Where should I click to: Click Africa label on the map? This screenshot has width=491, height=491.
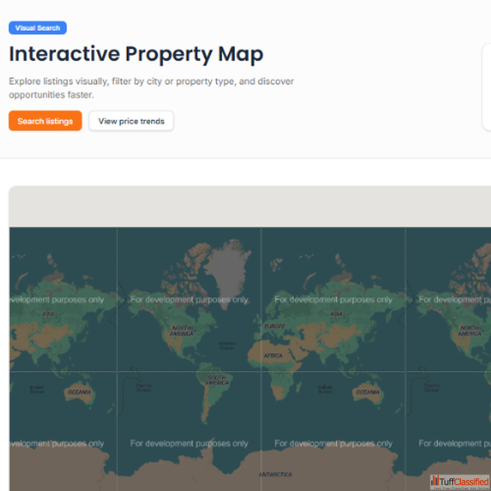273,355
